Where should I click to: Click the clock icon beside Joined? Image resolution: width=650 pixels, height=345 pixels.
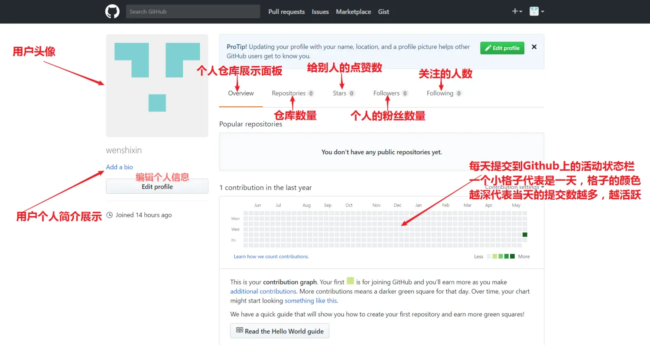click(x=109, y=215)
